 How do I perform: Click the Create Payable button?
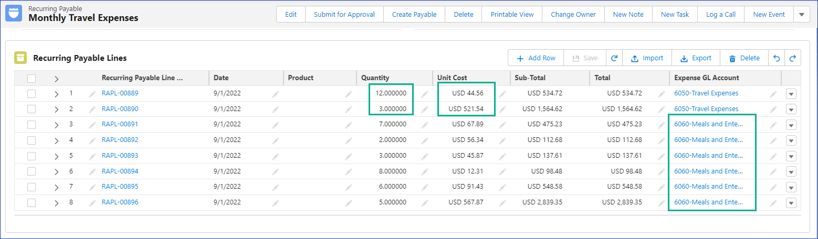(414, 15)
